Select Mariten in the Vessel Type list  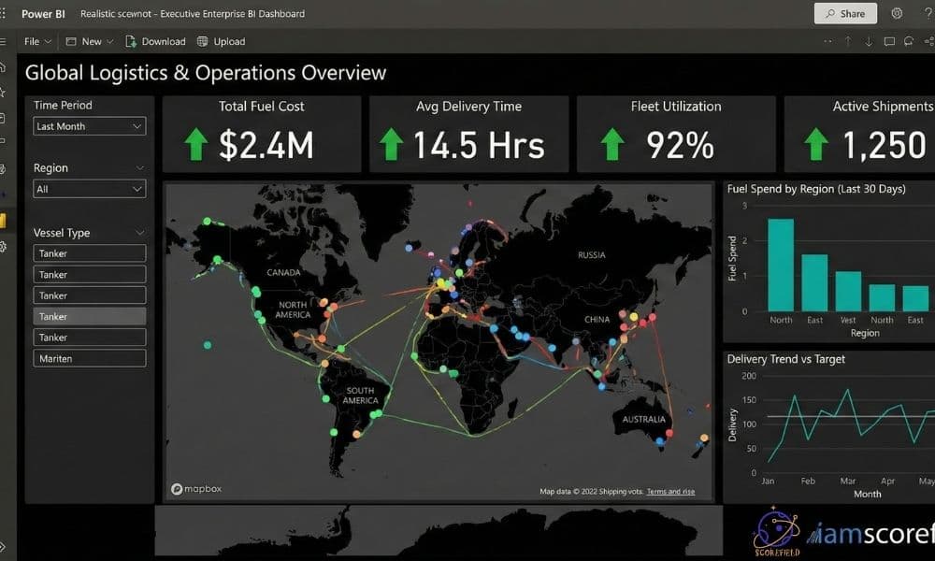coord(89,357)
